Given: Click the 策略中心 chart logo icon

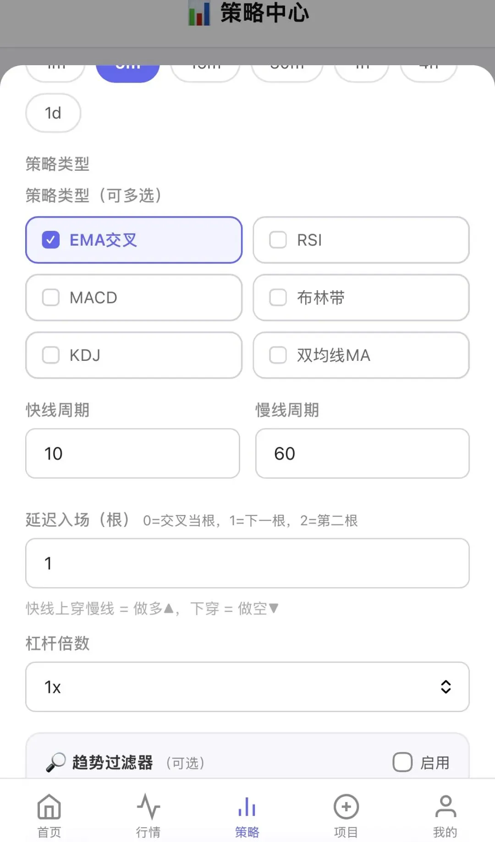Looking at the screenshot, I should (199, 13).
